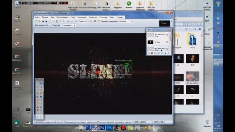Toggle visibility of third layer checkbox
Viewport: 235px width, 132px height.
167,49
